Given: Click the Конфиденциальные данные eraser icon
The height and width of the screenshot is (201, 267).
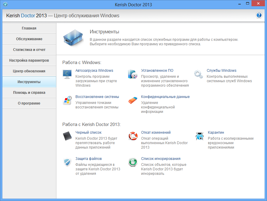Looking at the screenshot, I should click(133, 100).
